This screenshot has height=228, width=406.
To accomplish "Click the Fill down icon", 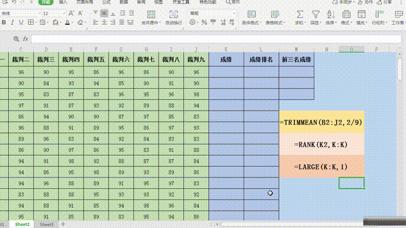I will 362,14.
